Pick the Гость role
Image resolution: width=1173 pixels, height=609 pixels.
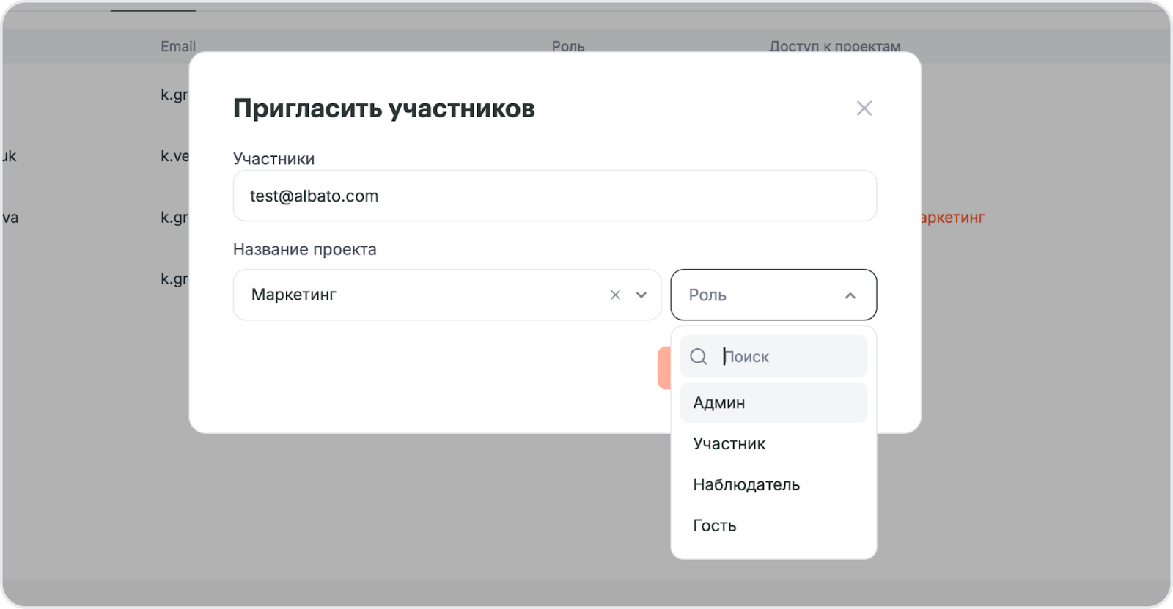[x=773, y=525]
